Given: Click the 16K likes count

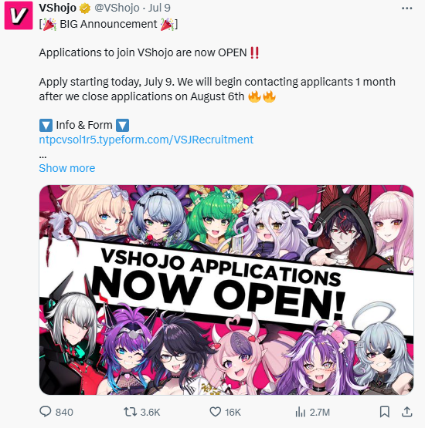Looking at the screenshot, I should pos(233,412).
